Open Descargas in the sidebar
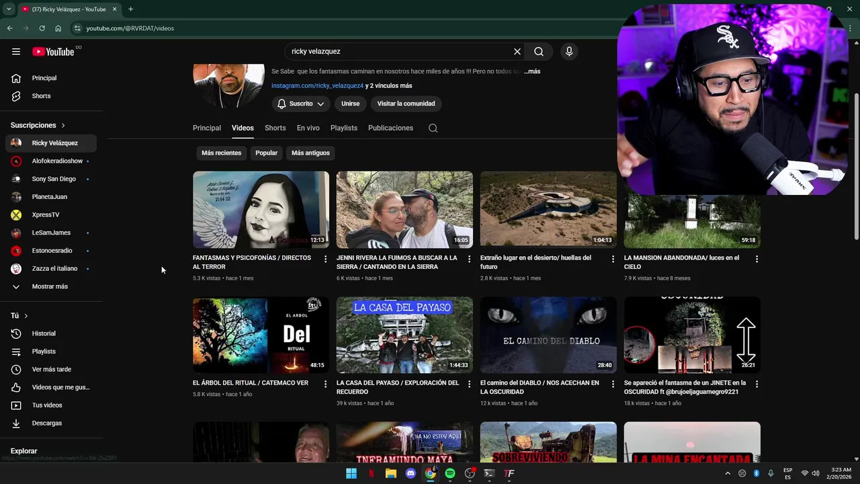The height and width of the screenshot is (484, 860). tap(51, 423)
